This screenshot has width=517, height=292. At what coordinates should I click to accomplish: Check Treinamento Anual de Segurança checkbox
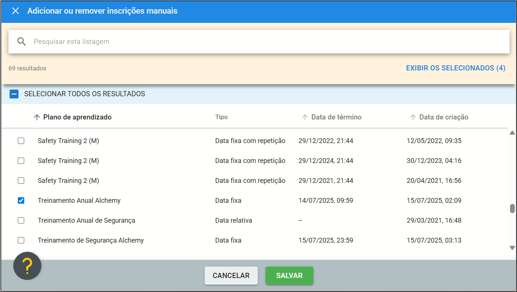(21, 220)
